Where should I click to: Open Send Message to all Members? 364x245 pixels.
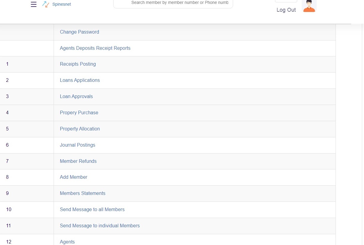tap(92, 210)
